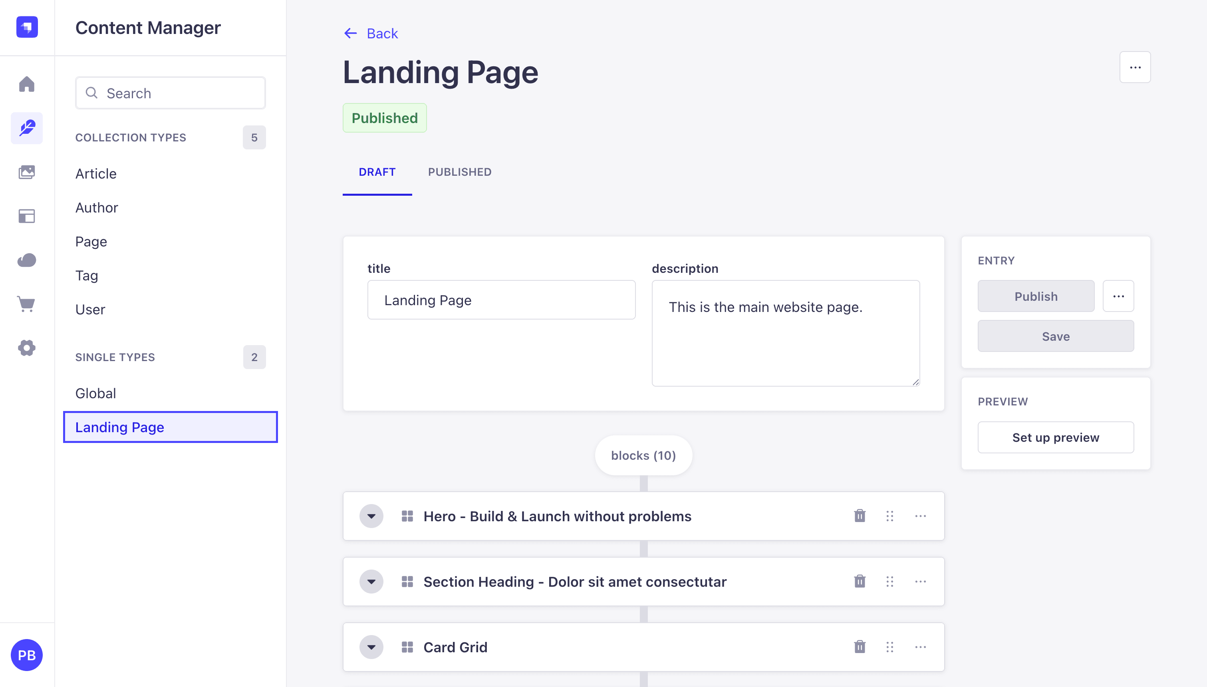Click the Card Grid component grid icon
Screen dimensions: 1207x687
[407, 647]
